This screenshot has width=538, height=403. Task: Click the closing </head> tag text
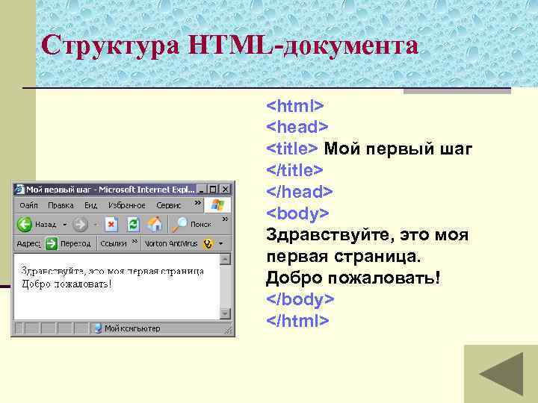tap(299, 192)
